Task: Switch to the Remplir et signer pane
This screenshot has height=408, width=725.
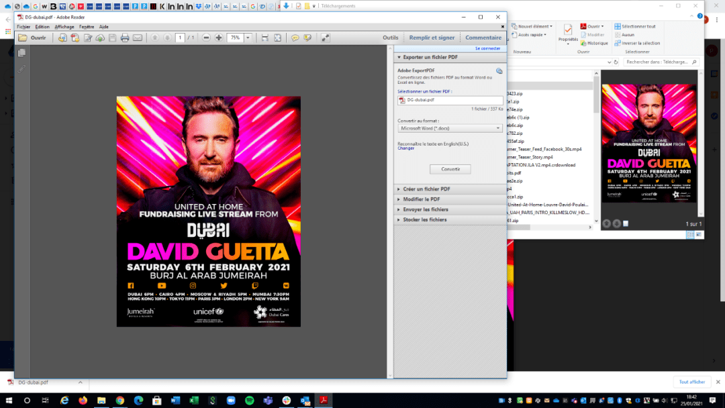Action: click(x=432, y=38)
